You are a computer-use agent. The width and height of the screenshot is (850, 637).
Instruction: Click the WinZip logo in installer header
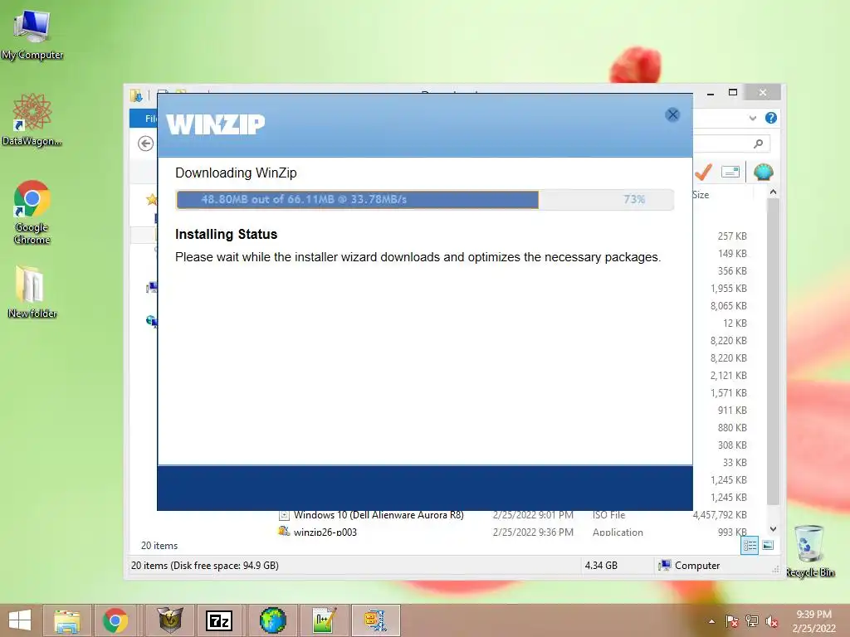pyautogui.click(x=215, y=124)
